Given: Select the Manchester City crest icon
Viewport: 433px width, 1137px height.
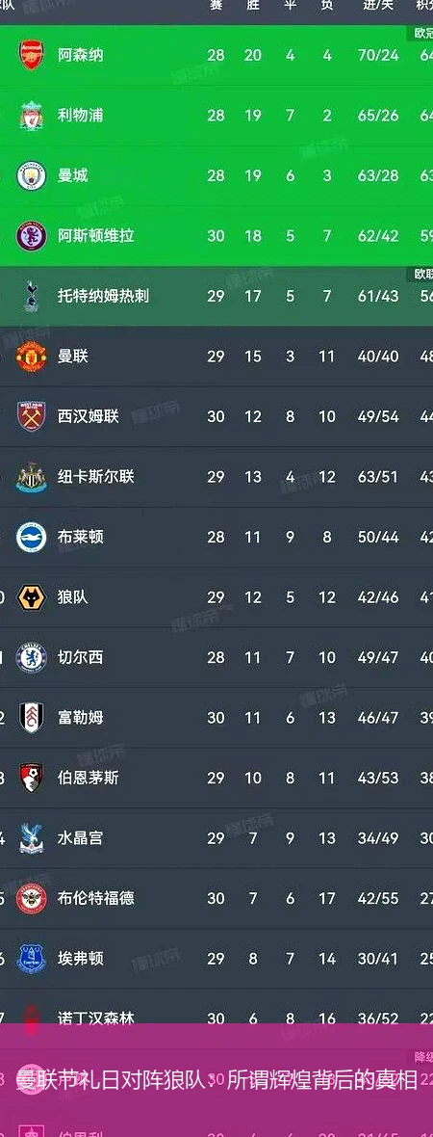Looking at the screenshot, I should click(31, 175).
